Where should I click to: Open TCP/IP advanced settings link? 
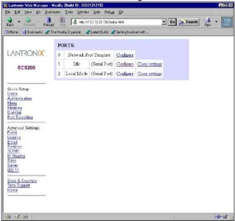(13, 151)
